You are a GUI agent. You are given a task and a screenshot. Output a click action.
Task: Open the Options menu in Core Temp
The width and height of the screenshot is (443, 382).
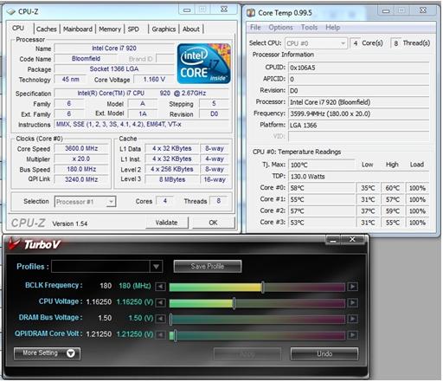point(280,28)
